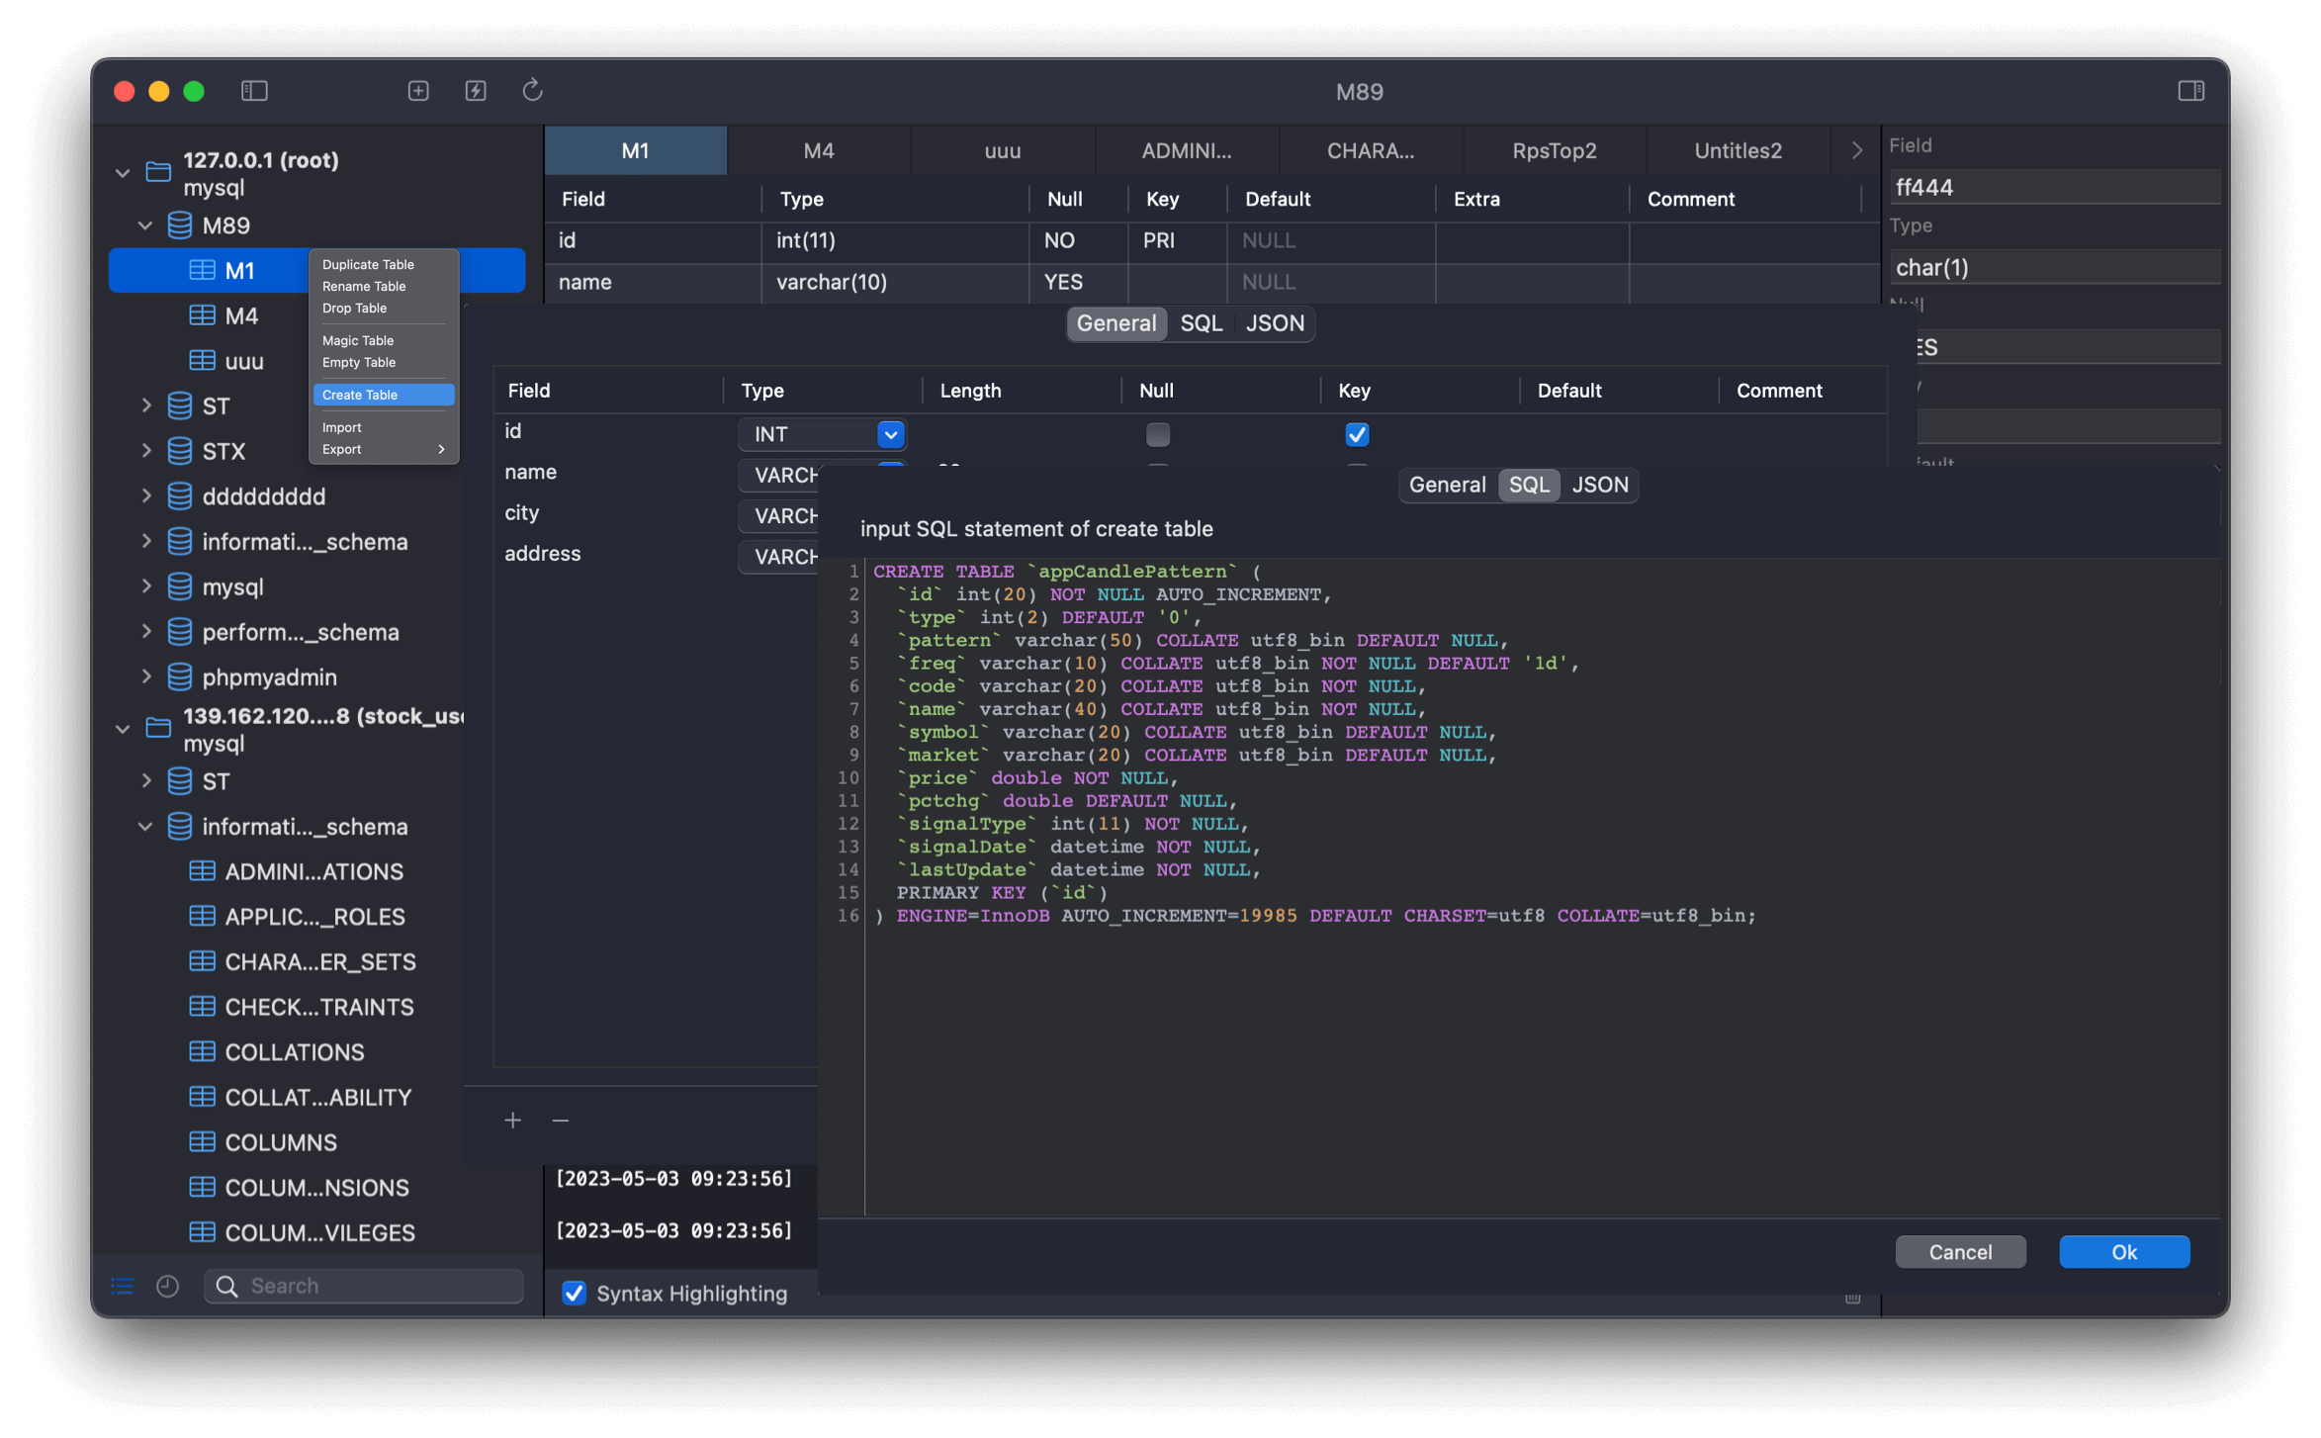Image resolution: width=2321 pixels, height=1438 pixels.
Task: Choose Rename Table from context menu
Action: pos(384,286)
